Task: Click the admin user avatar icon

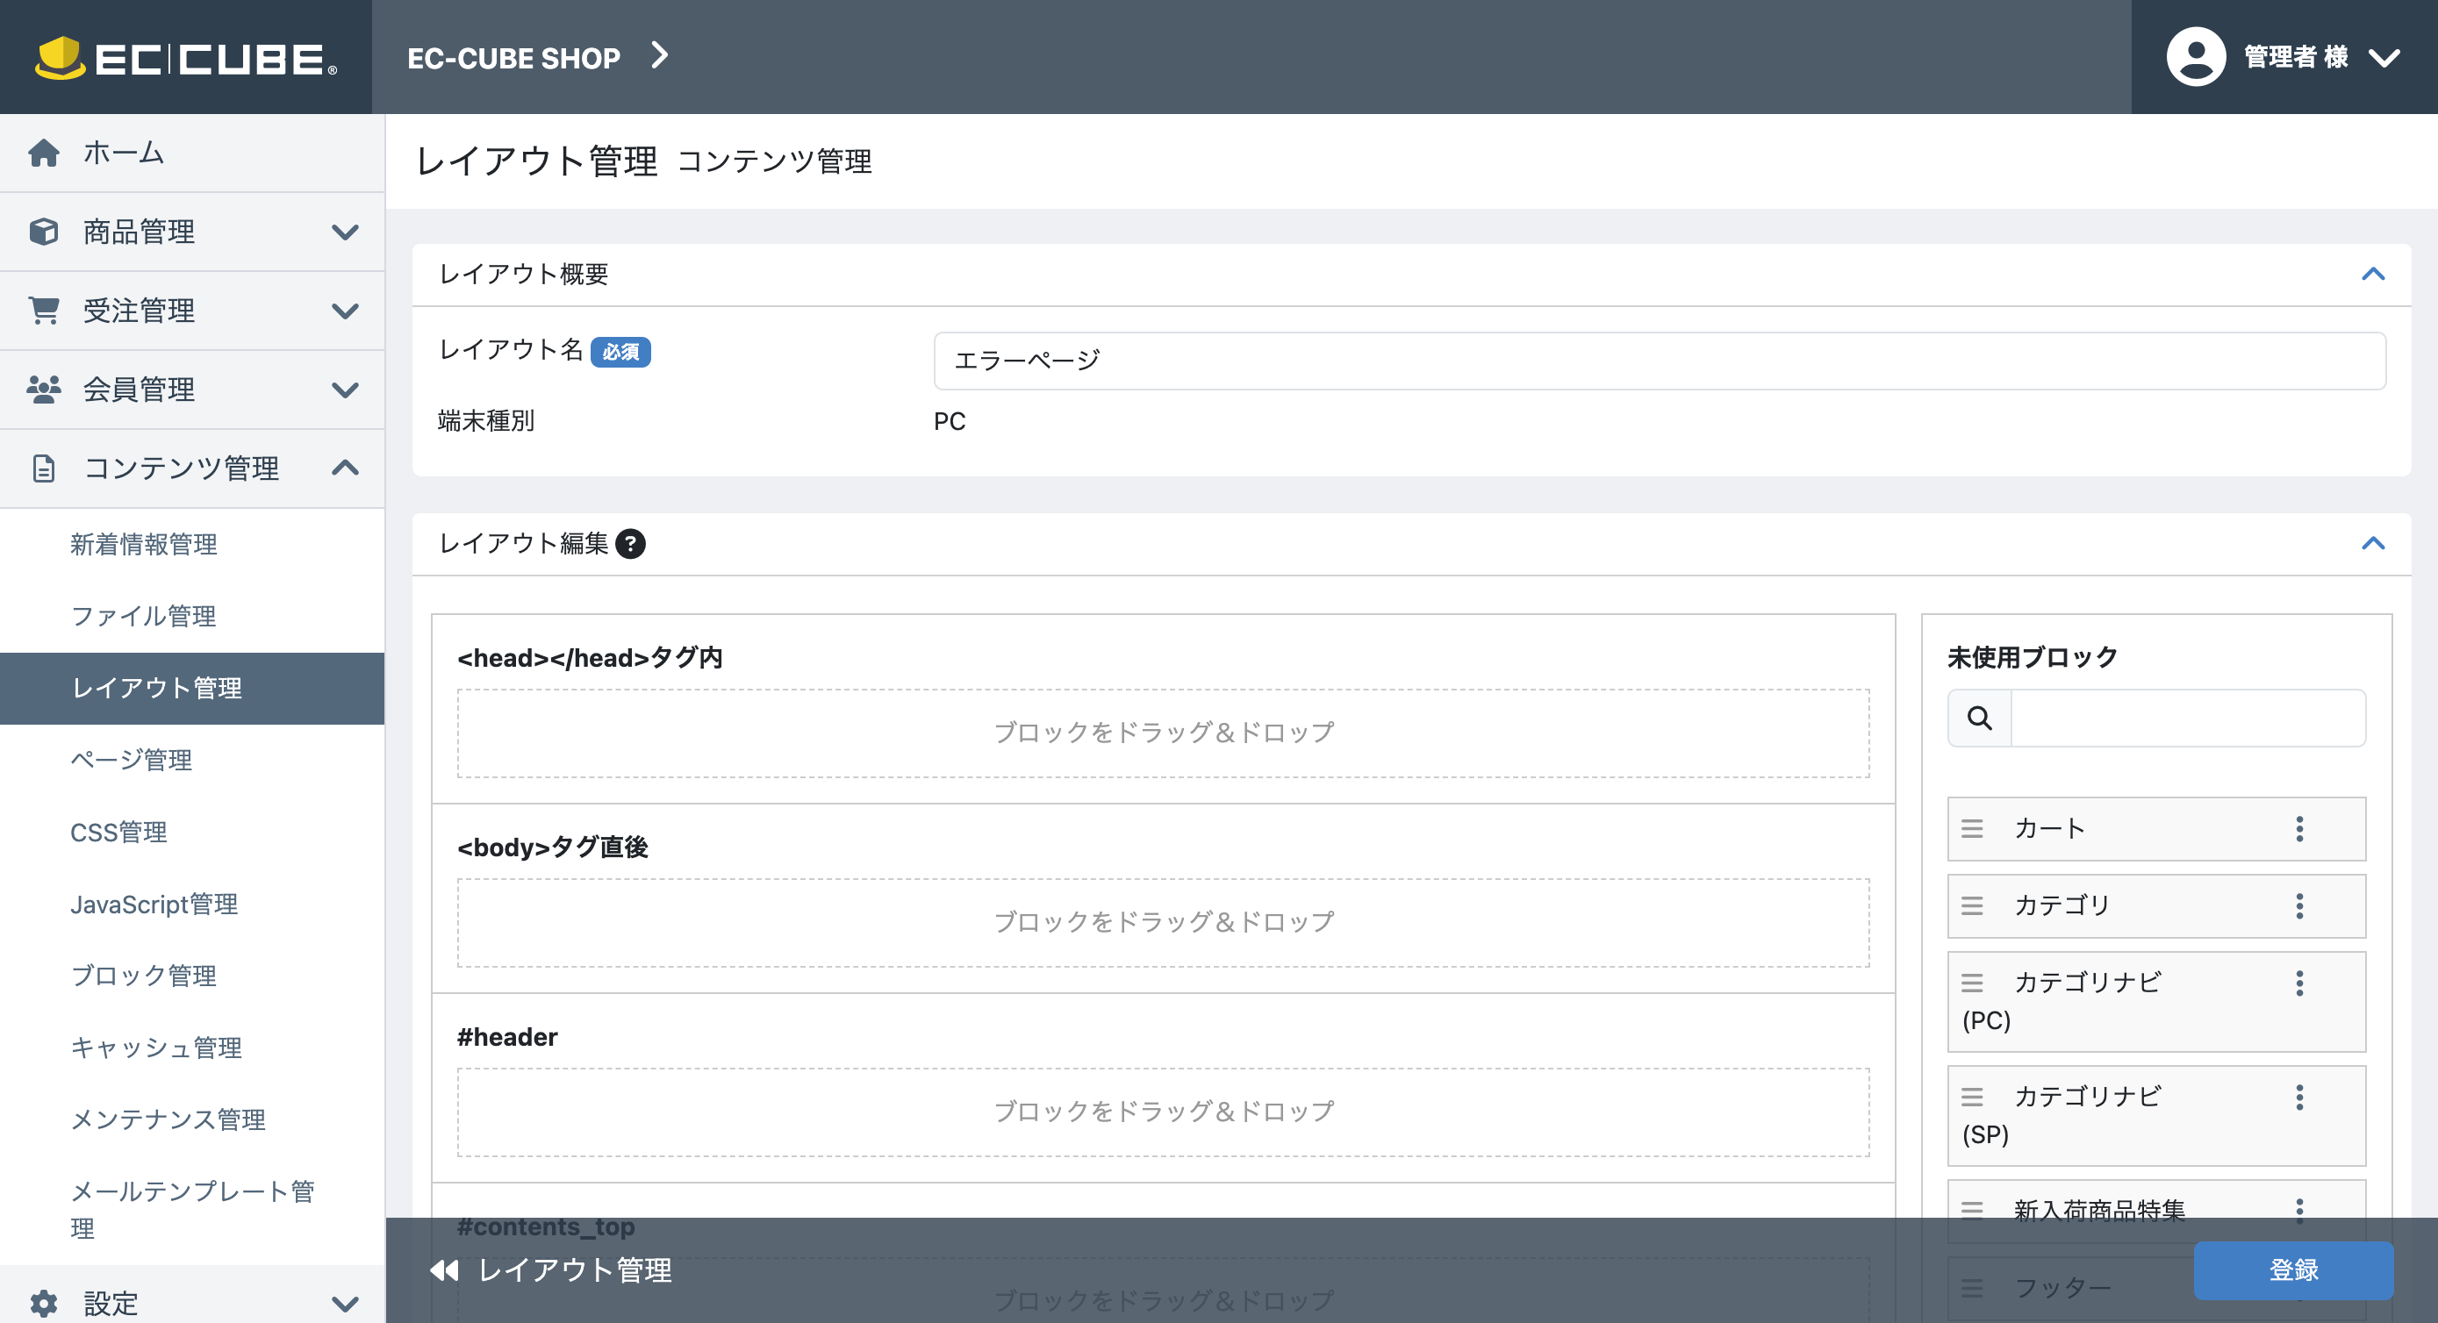Action: pyautogui.click(x=2196, y=57)
